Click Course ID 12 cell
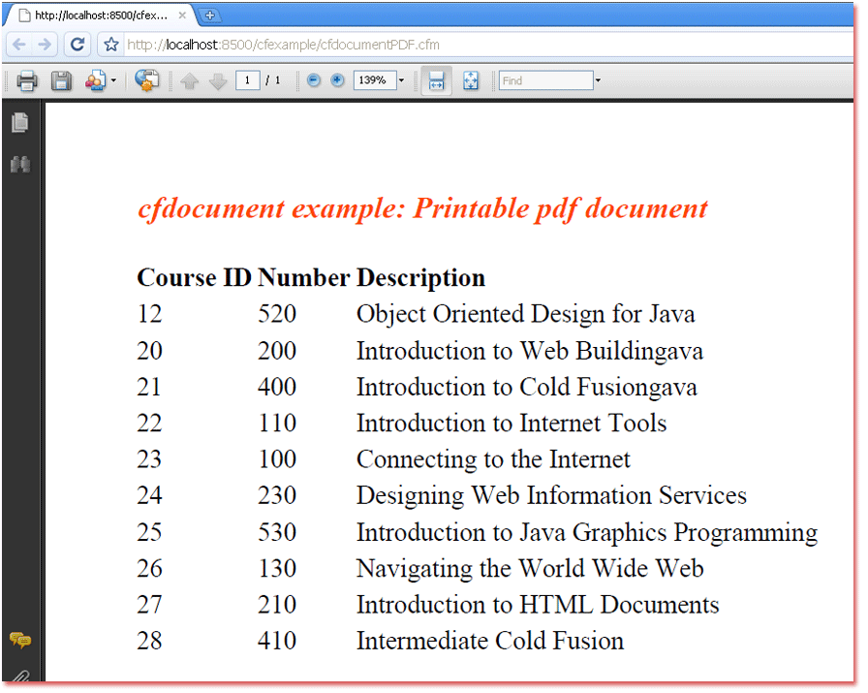 (149, 314)
